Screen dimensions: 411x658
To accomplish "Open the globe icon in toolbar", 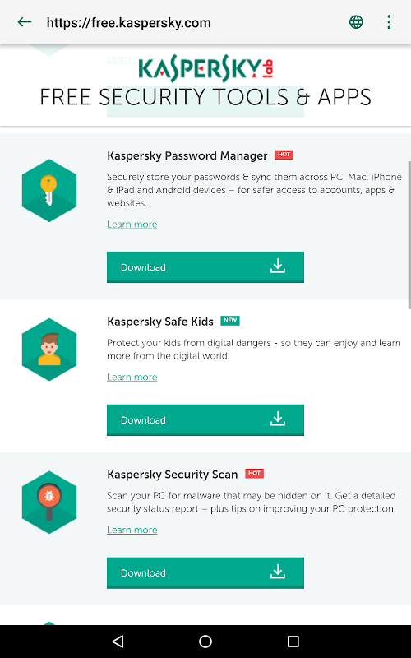I will coord(356,22).
